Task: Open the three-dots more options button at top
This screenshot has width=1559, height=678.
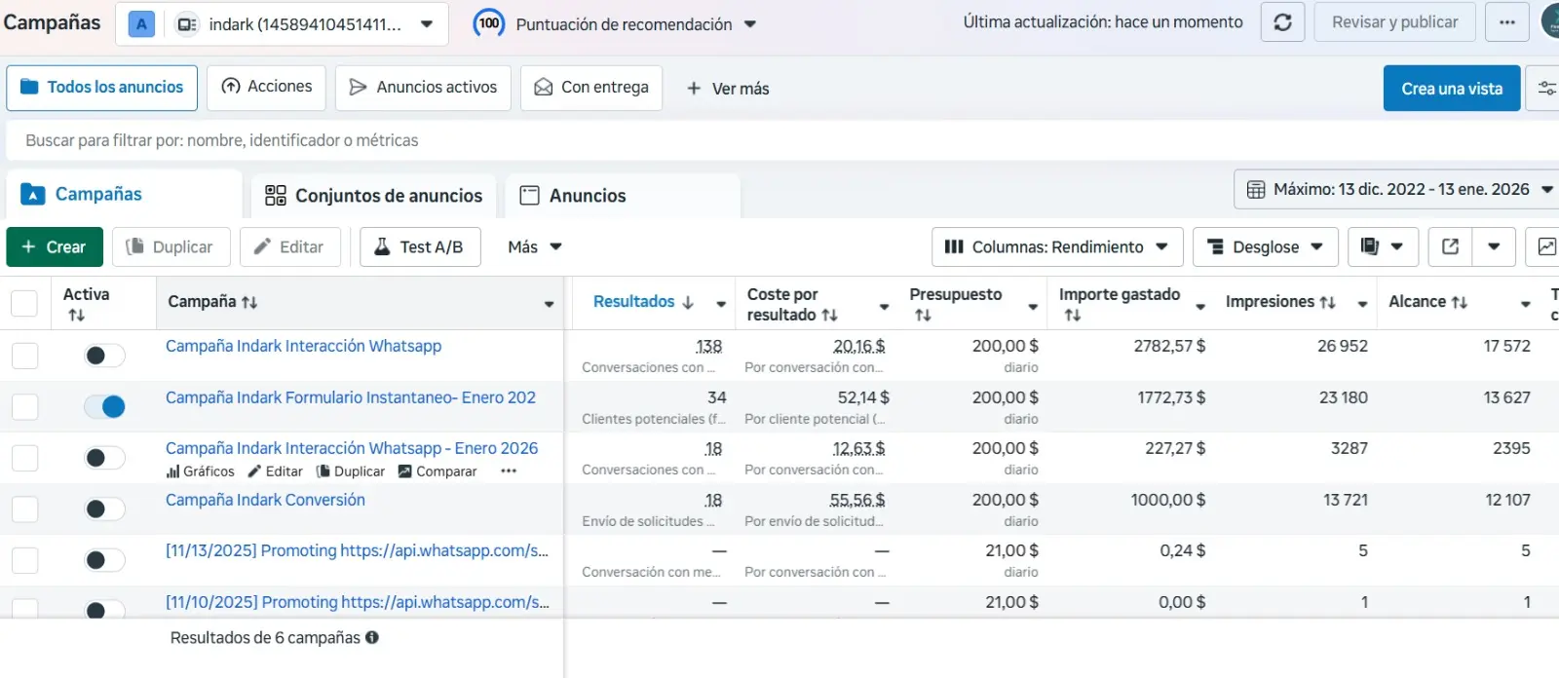Action: (1506, 22)
